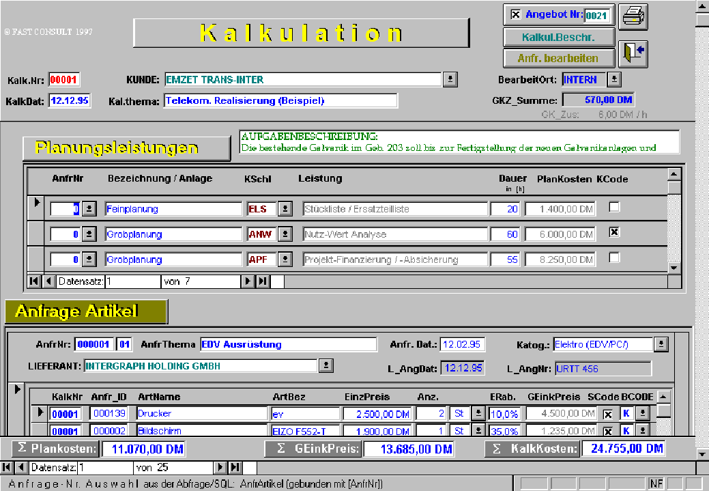Screen dimensions: 709x491
Task: Open the KUNDE dropdown list
Action: [x=450, y=79]
